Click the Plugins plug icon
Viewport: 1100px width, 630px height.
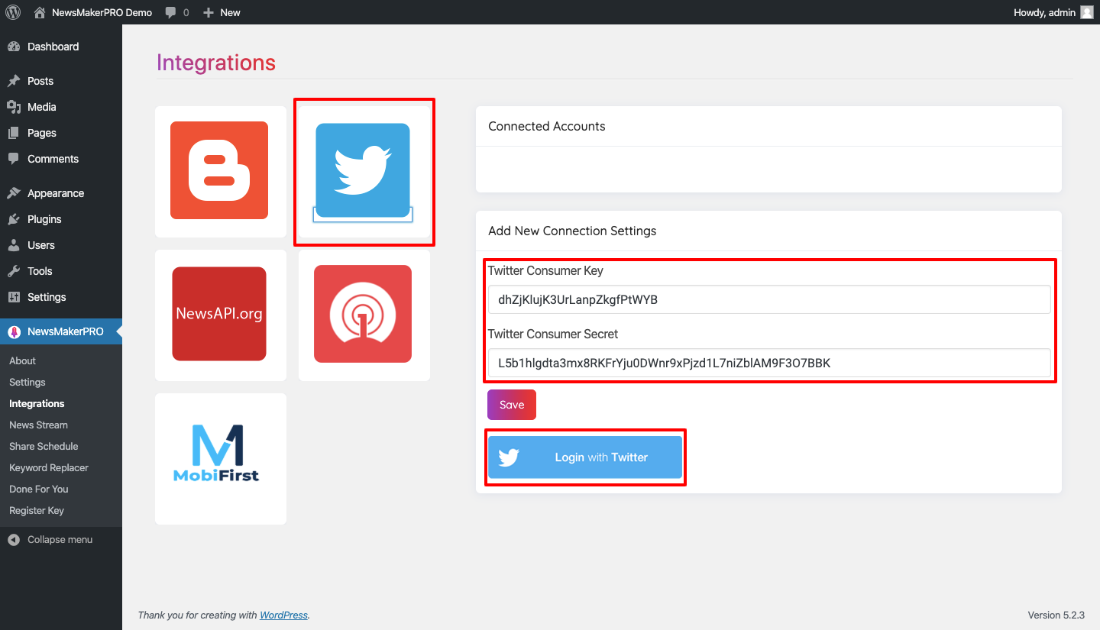pos(14,219)
